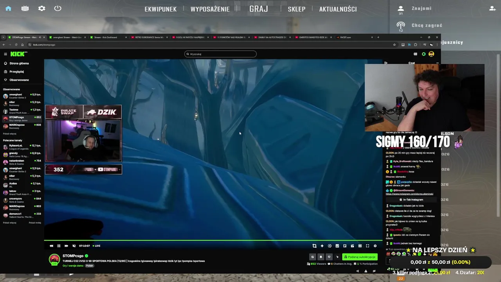Select GRAJ in the game menu
Image resolution: width=501 pixels, height=282 pixels.
tap(259, 9)
